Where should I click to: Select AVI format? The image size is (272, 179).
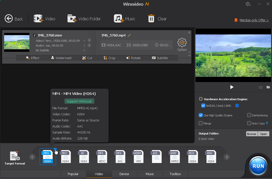pyautogui.click(x=156, y=157)
